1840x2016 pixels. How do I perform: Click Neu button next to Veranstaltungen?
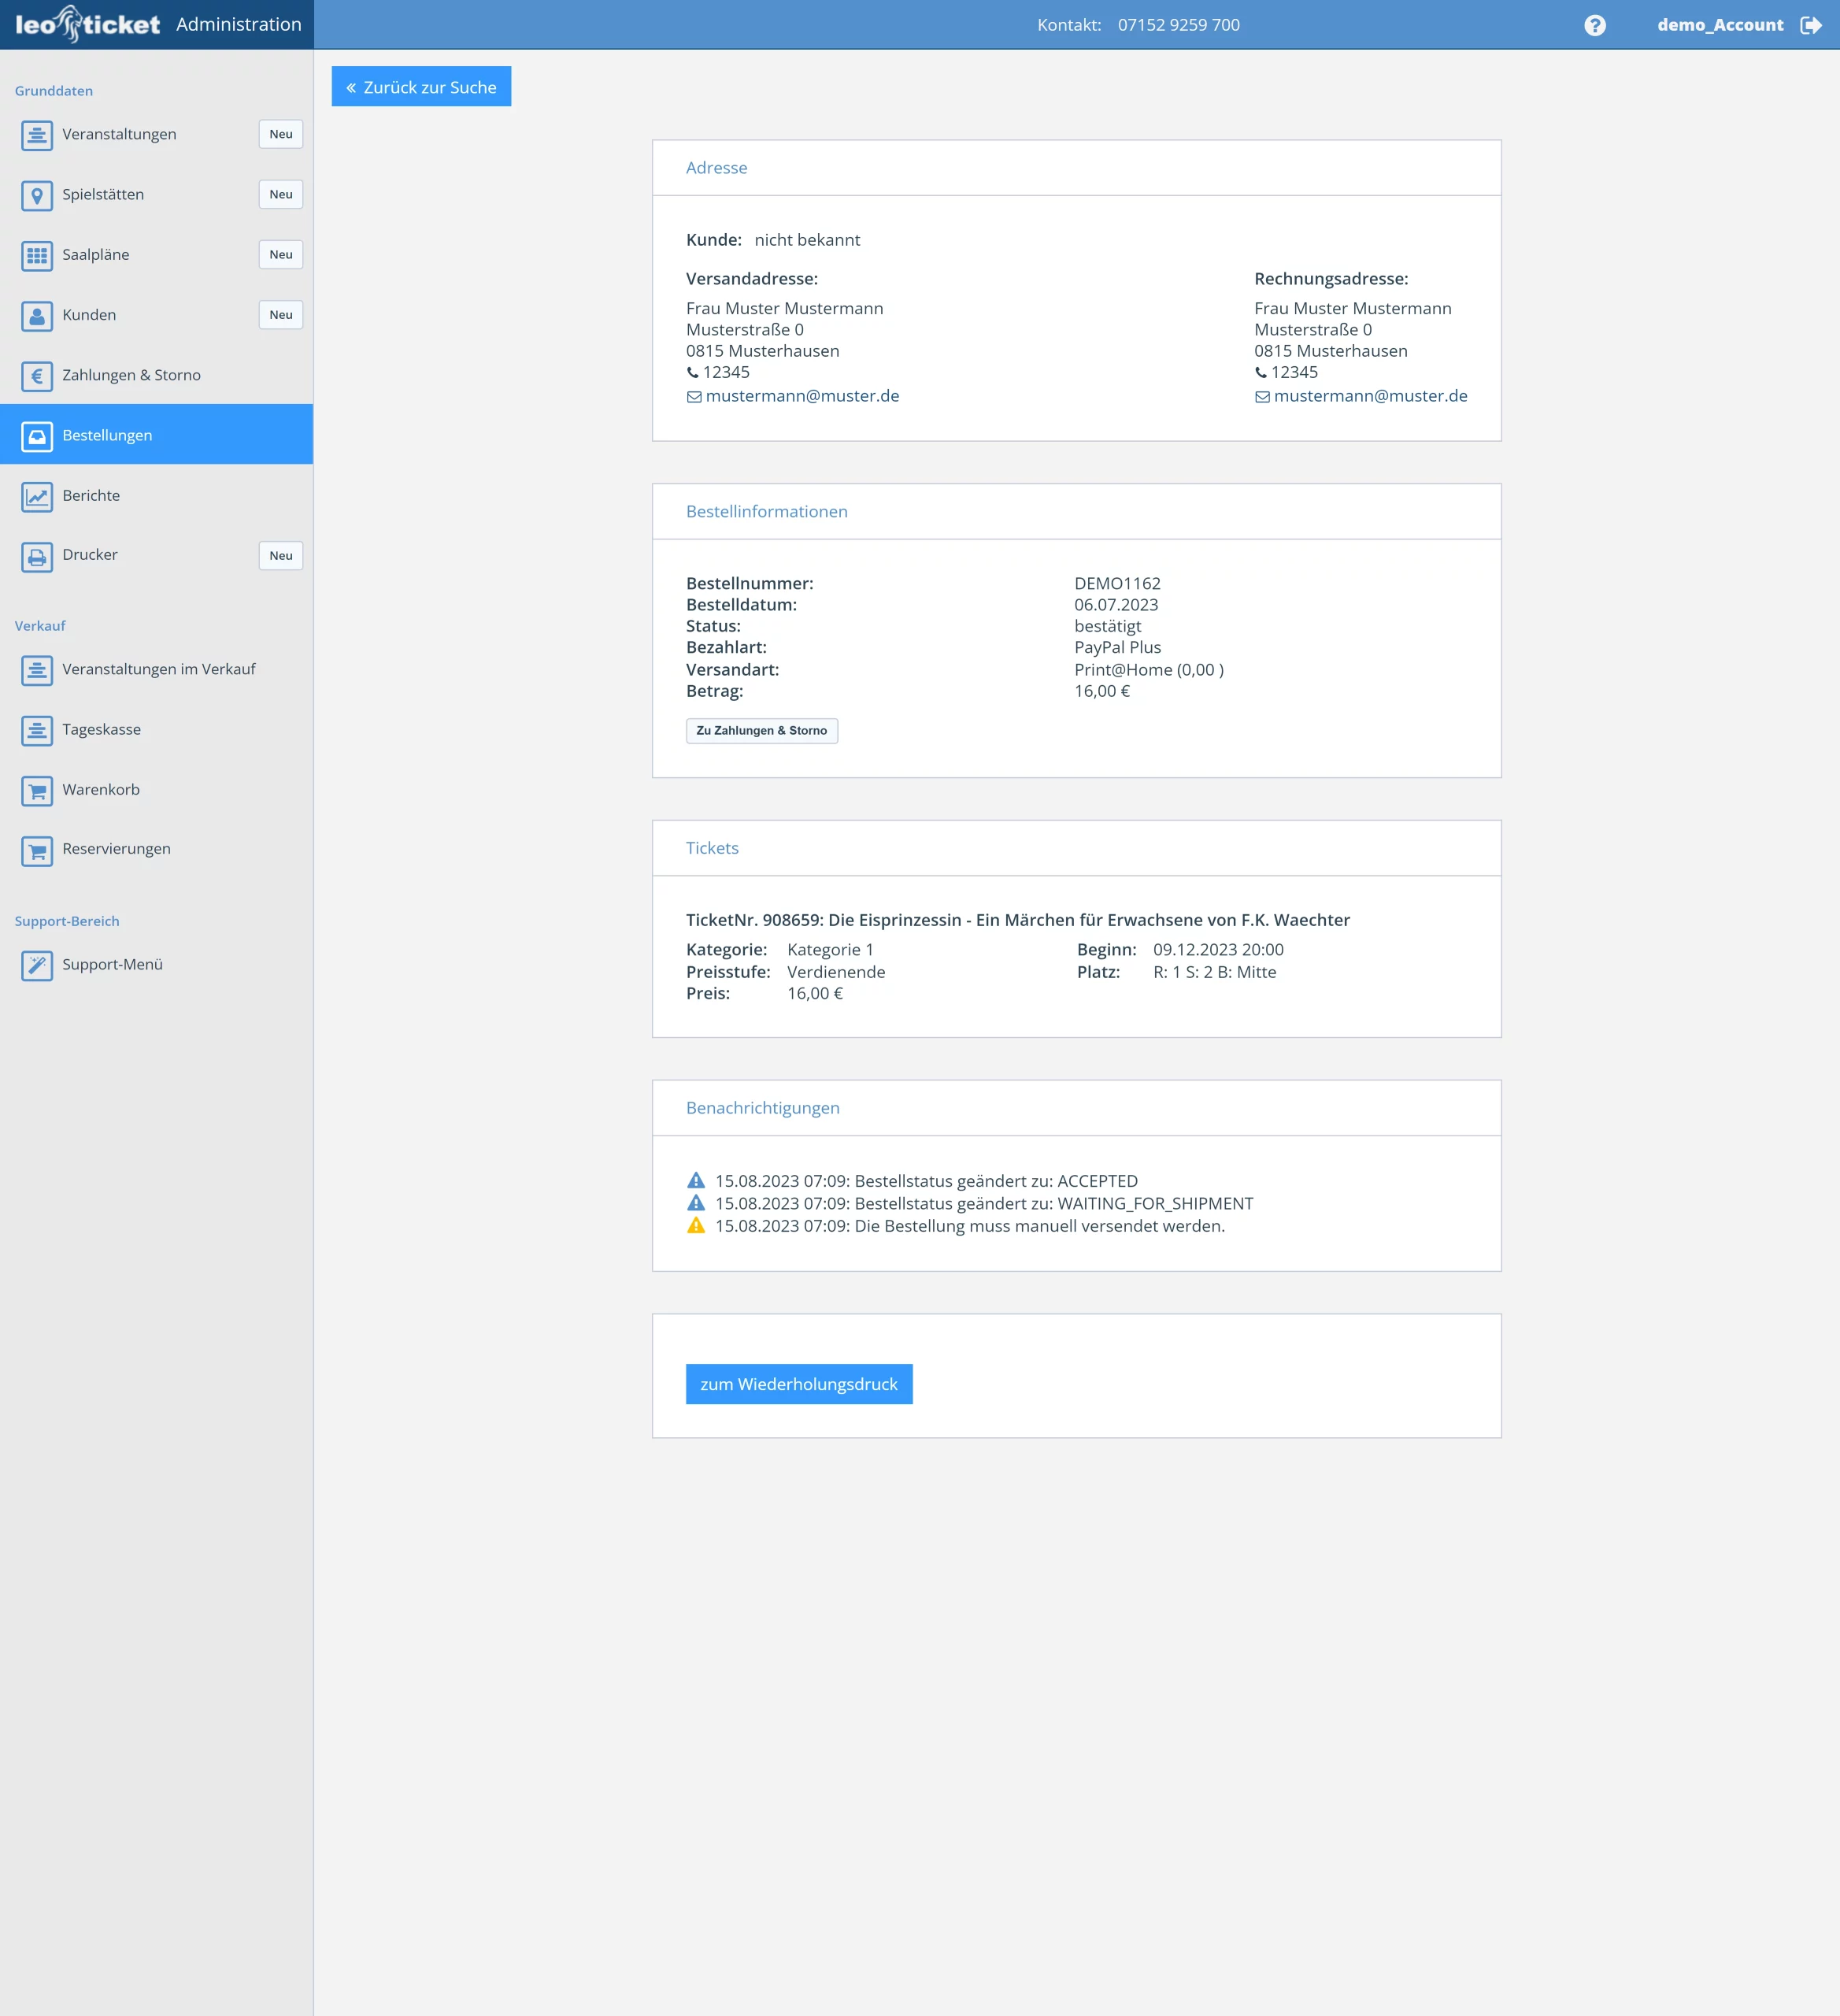[281, 134]
